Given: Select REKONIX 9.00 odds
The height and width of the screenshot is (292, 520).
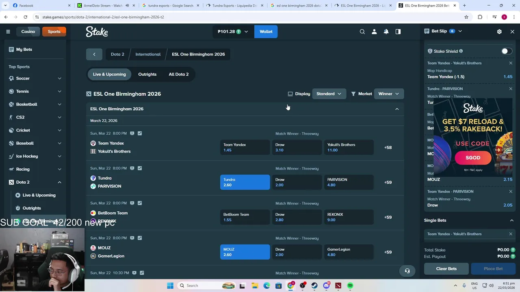Looking at the screenshot, I should point(349,217).
